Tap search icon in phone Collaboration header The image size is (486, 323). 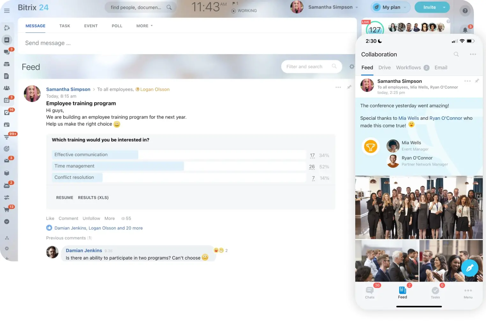pyautogui.click(x=456, y=54)
